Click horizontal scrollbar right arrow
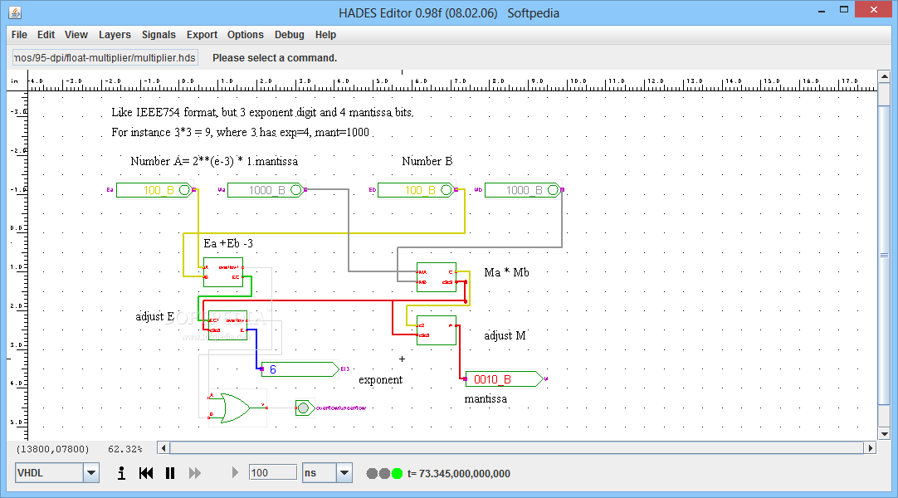The image size is (898, 498). pyautogui.click(x=871, y=448)
